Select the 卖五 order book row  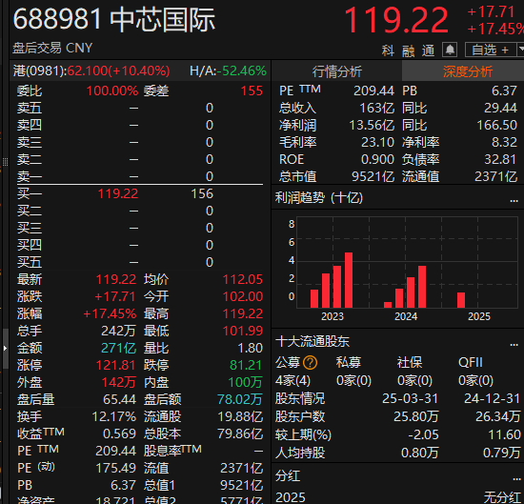point(140,108)
